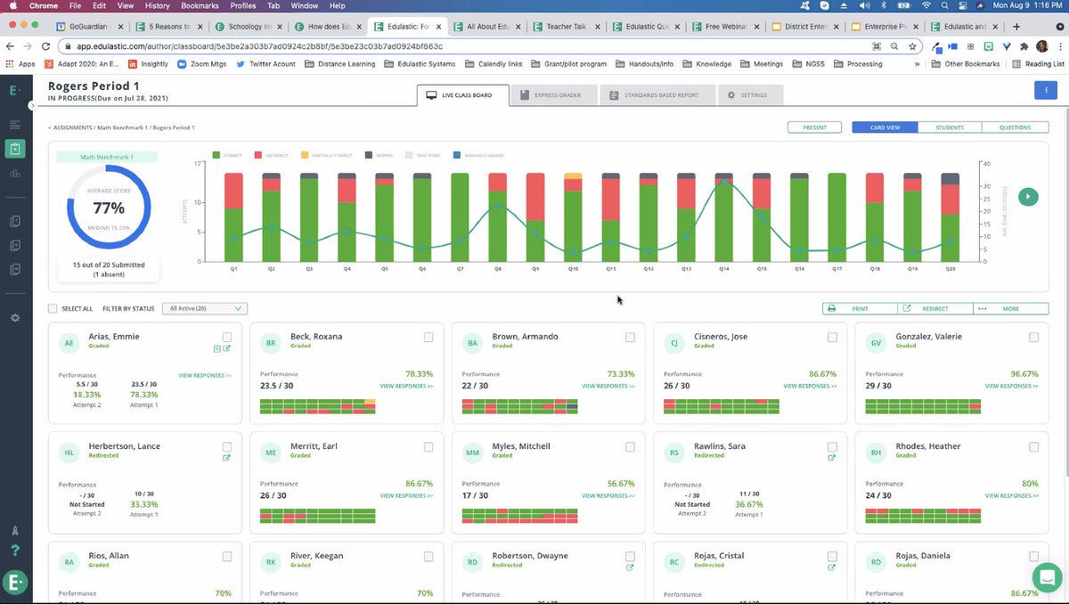
Task: Select the Questions view button
Action: tap(1015, 127)
